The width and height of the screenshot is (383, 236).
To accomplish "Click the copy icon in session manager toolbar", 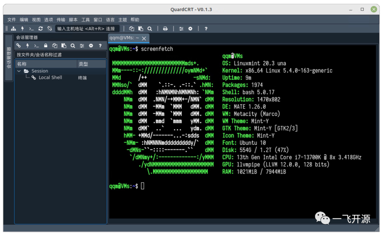I will (x=55, y=46).
